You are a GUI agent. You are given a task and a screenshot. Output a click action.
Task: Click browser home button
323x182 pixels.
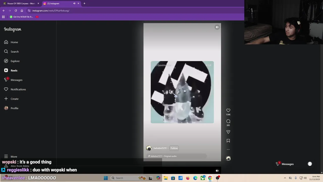pyautogui.click(x=22, y=11)
